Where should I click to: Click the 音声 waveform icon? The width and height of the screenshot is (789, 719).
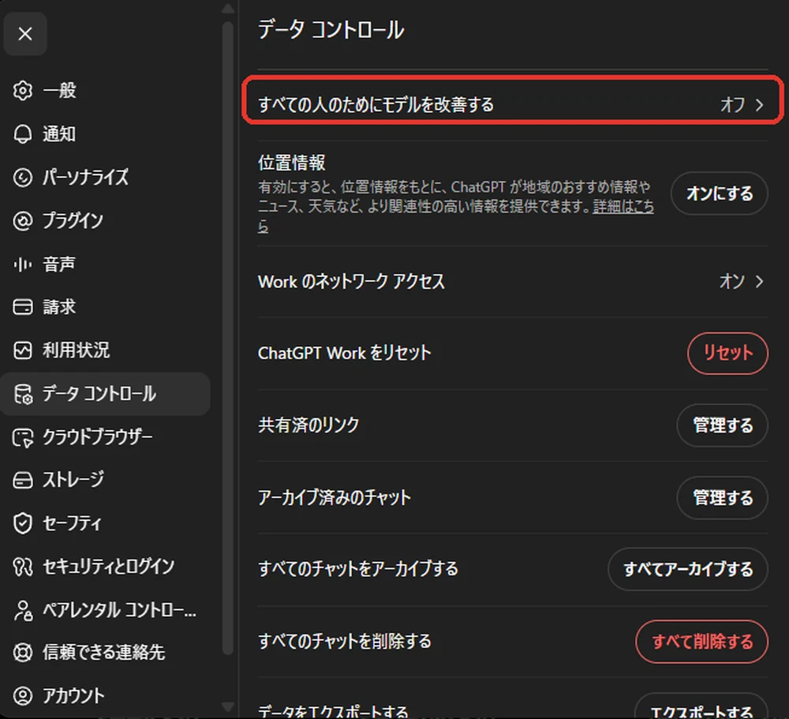(x=23, y=264)
